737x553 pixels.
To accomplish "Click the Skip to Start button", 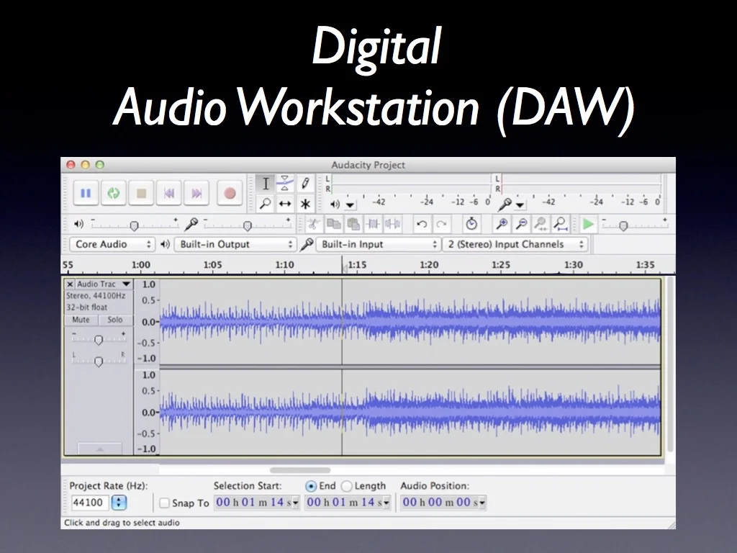I will [x=168, y=193].
